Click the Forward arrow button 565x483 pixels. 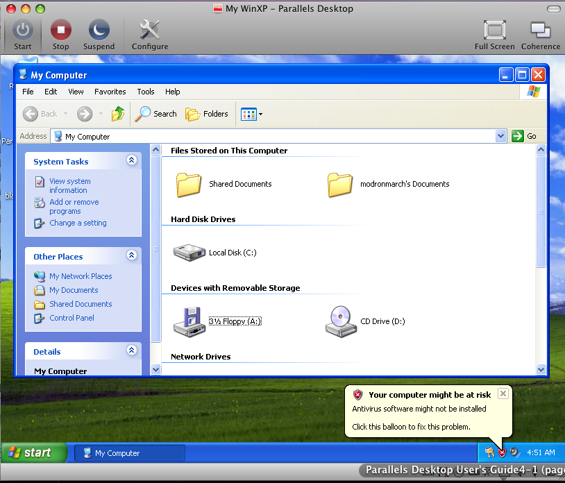[85, 114]
